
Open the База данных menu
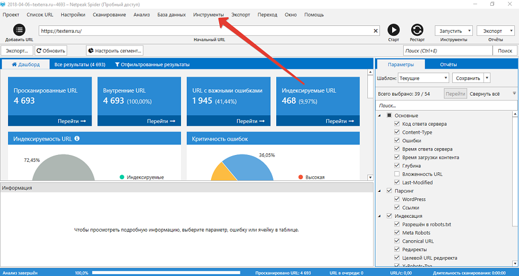click(x=171, y=15)
